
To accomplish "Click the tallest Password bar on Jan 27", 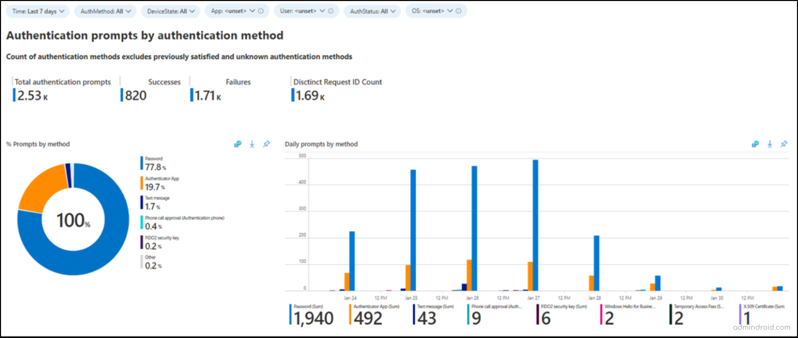I will 536,218.
